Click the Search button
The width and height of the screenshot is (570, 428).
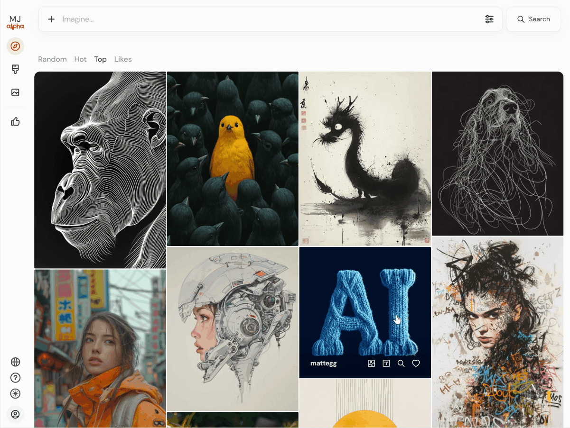tap(533, 19)
